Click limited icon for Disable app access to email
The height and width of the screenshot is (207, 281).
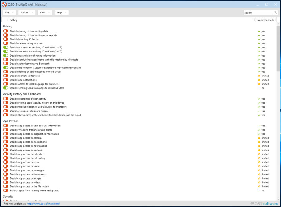tap(259, 162)
